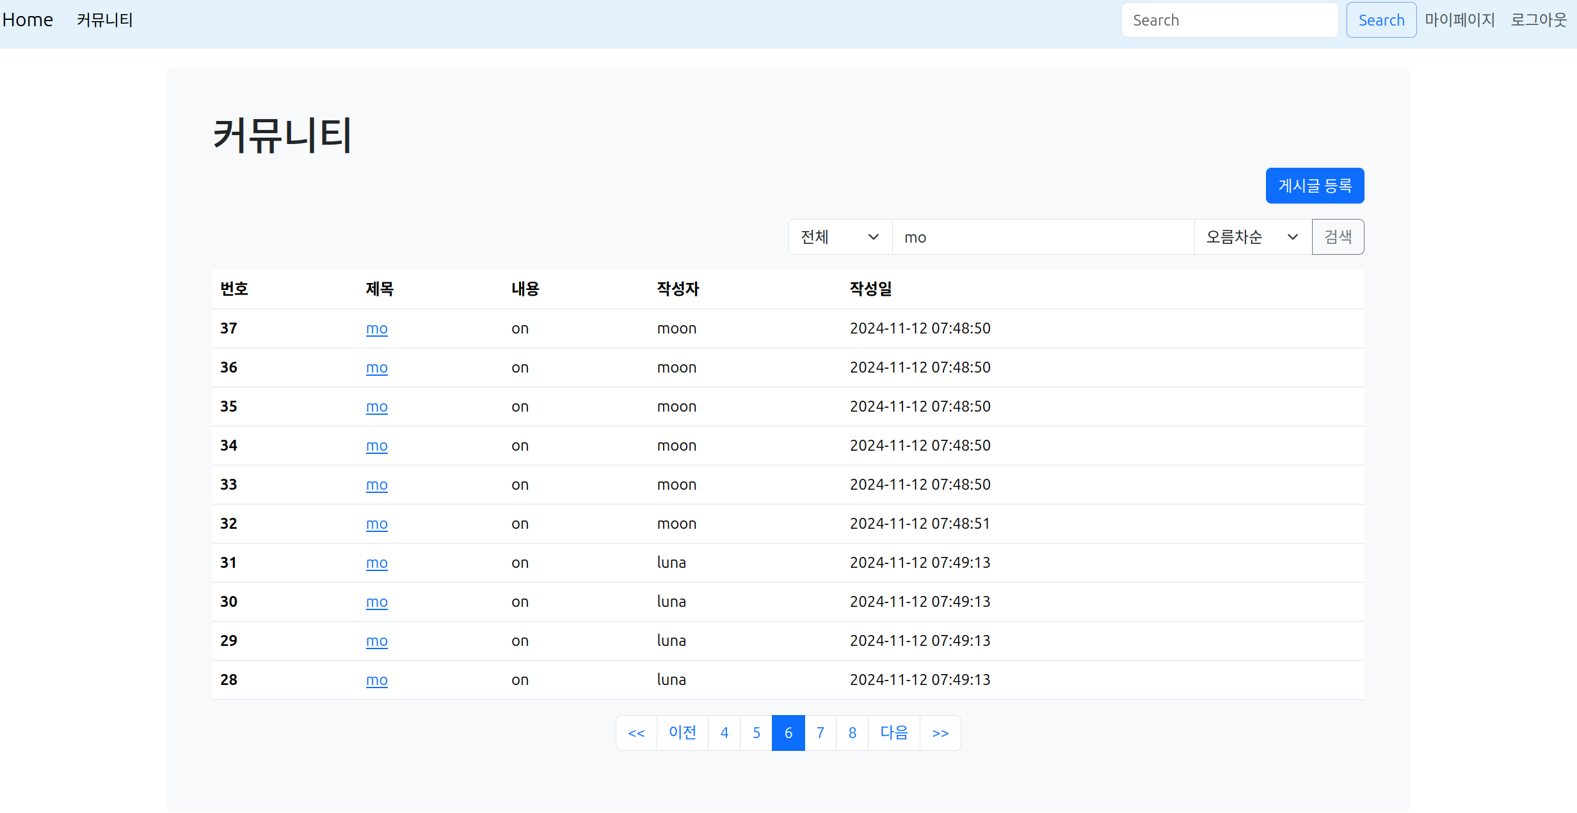
Task: Click the search keyword field containing mo
Action: 1042,237
